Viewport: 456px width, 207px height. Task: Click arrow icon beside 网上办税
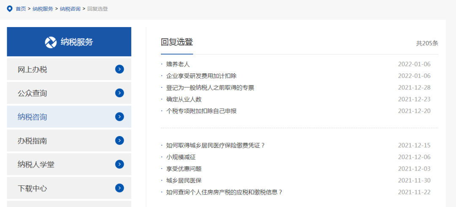[119, 69]
